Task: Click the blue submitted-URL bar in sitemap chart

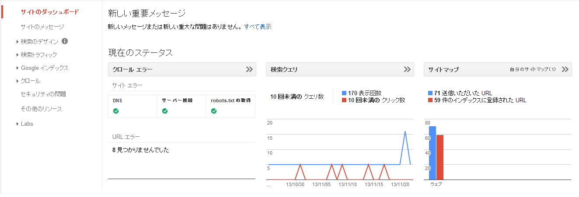Action: 433,153
